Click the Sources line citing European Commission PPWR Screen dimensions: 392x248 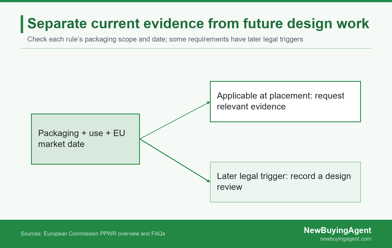pos(93,234)
